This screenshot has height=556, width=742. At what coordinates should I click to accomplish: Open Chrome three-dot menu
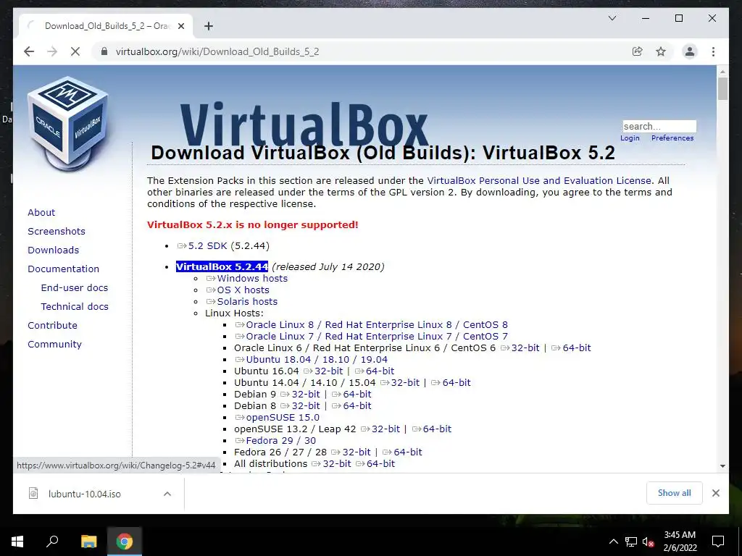click(x=713, y=51)
